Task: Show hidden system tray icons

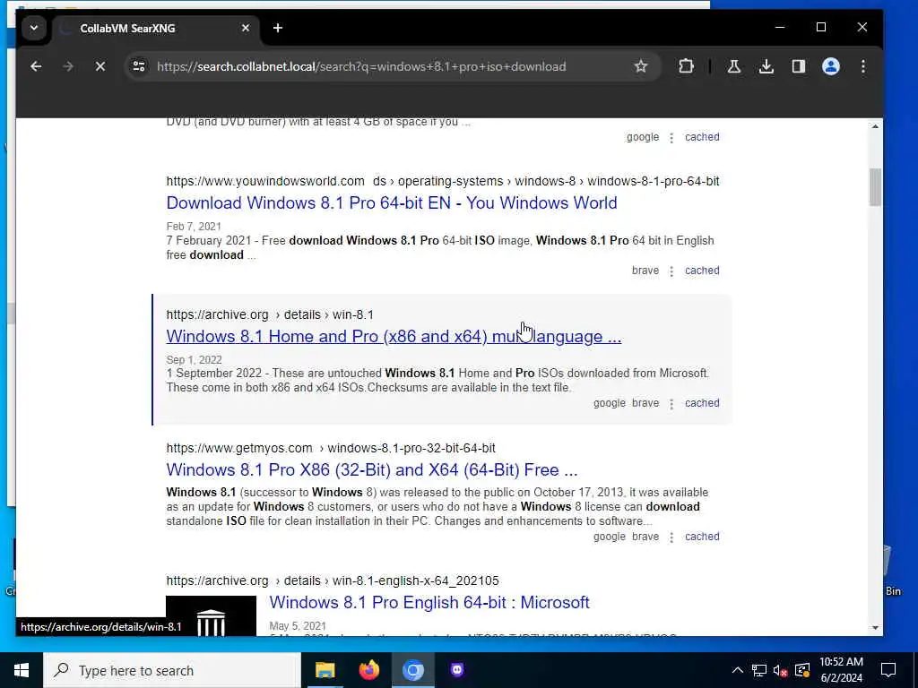Action: pyautogui.click(x=738, y=670)
